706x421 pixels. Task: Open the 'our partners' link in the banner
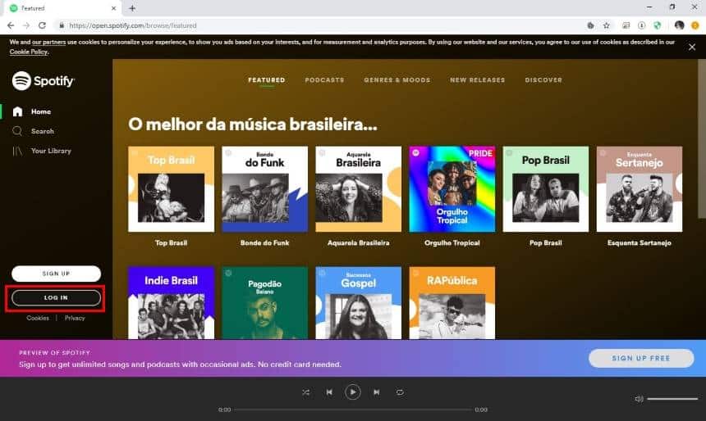[48, 43]
